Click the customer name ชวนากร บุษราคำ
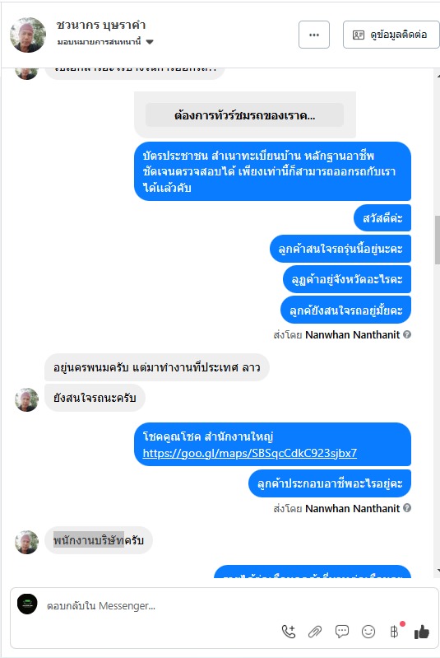Screen dimensions: 440x658 [x=101, y=26]
